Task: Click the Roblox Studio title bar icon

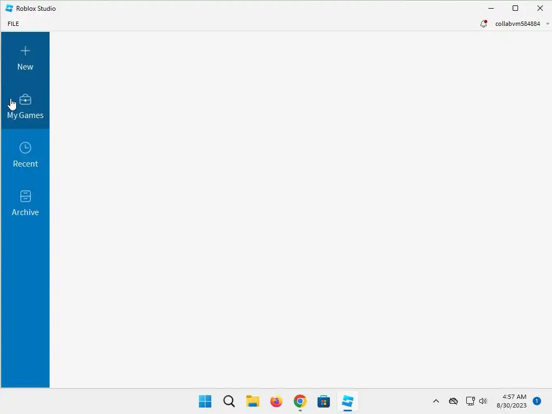Action: point(10,8)
